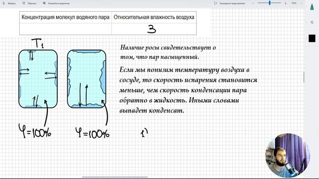Open the black color swatch
The height and width of the screenshot is (179, 319).
click(312, 38)
